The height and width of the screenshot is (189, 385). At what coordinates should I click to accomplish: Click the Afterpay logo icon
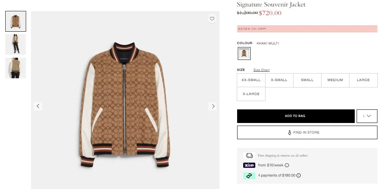click(249, 175)
